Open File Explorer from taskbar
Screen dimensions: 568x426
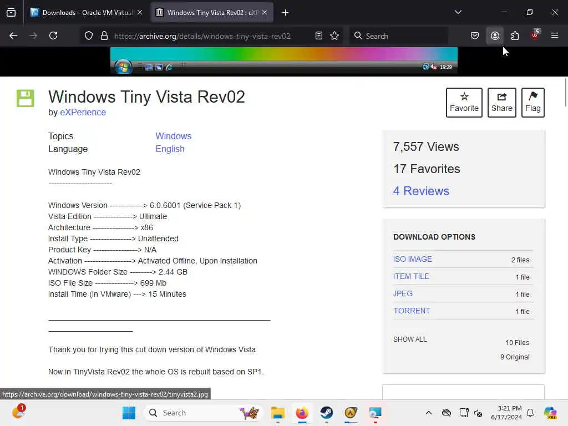coord(277,413)
